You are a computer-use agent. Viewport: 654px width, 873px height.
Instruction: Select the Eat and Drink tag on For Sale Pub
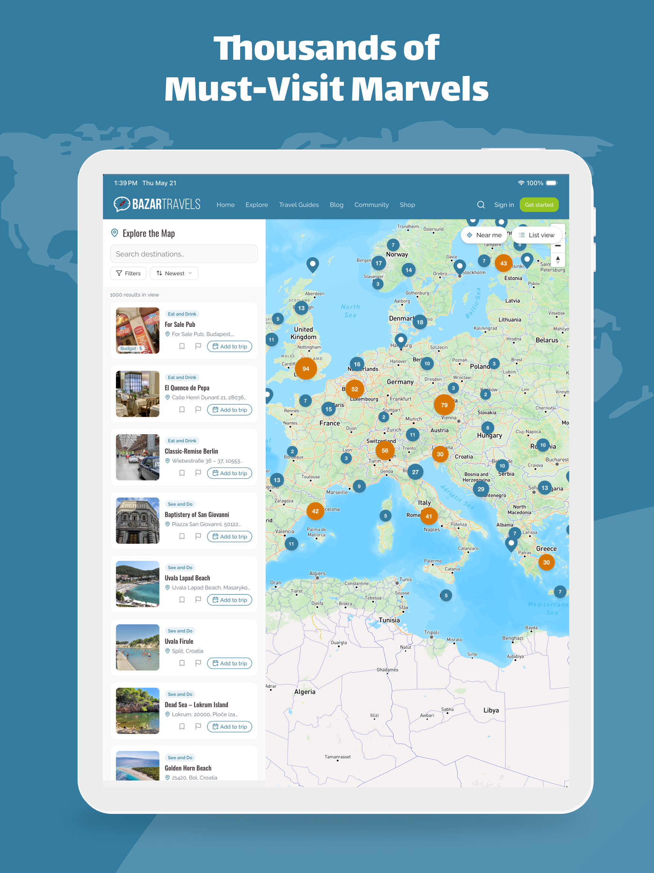[x=182, y=314]
